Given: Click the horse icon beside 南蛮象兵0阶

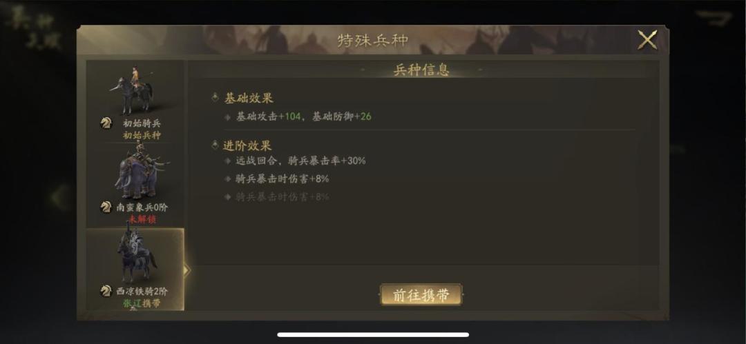Looking at the screenshot, I should (x=106, y=208).
